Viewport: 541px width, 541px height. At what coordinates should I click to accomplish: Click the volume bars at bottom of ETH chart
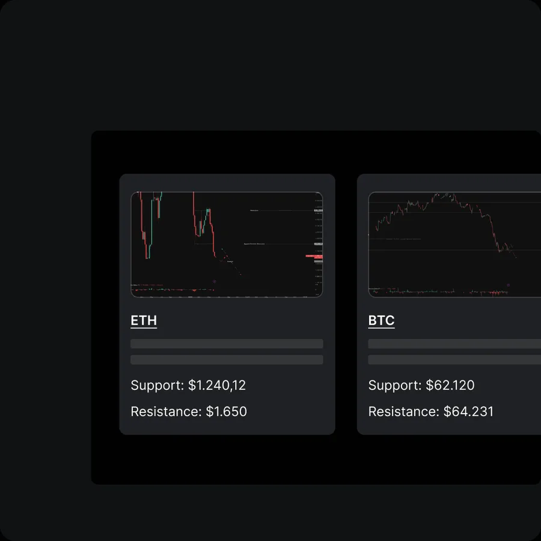(x=173, y=290)
